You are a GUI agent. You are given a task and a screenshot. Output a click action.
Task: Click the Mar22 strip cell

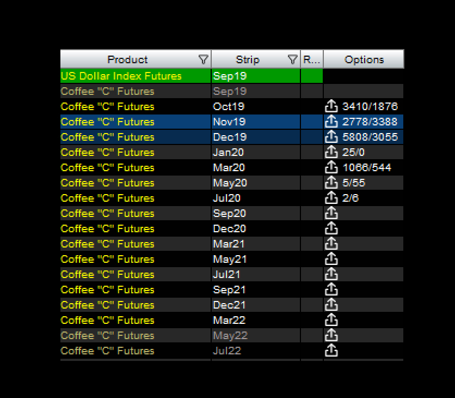click(x=256, y=320)
